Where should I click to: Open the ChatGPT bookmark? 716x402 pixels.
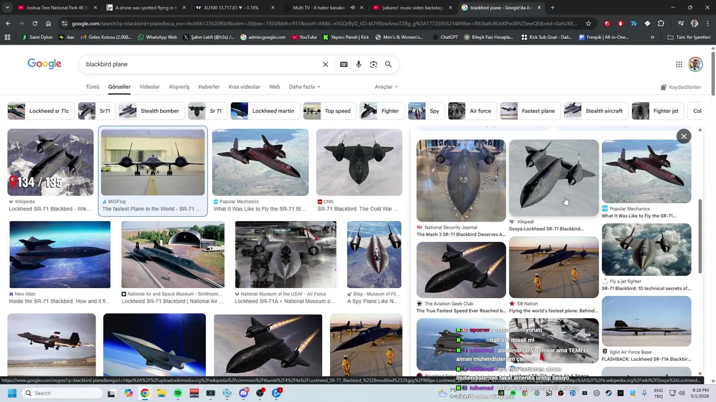[445, 37]
